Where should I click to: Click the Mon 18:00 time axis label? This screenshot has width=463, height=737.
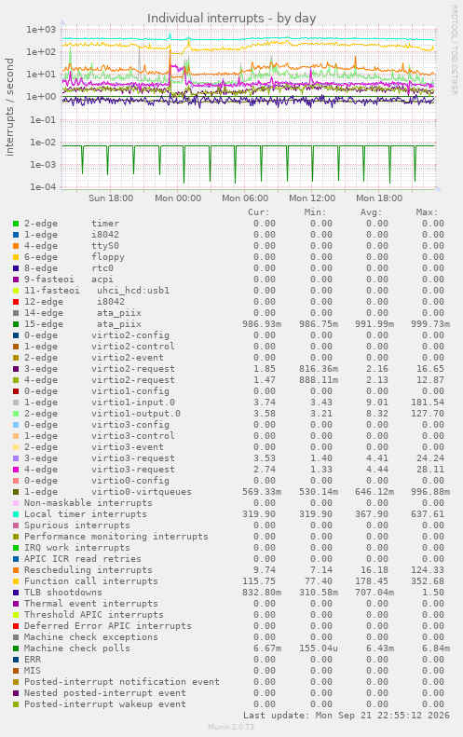379,198
